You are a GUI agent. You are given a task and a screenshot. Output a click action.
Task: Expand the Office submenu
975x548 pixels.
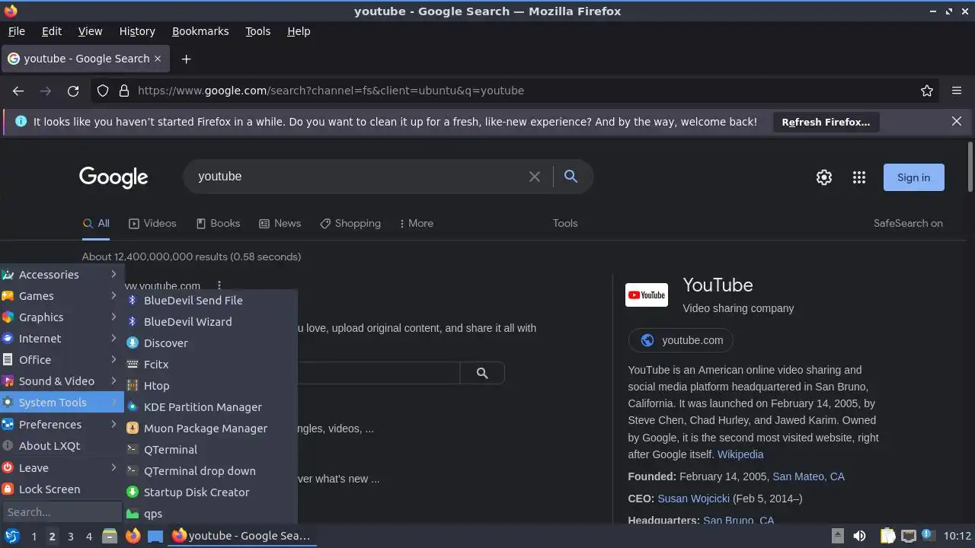click(x=62, y=360)
